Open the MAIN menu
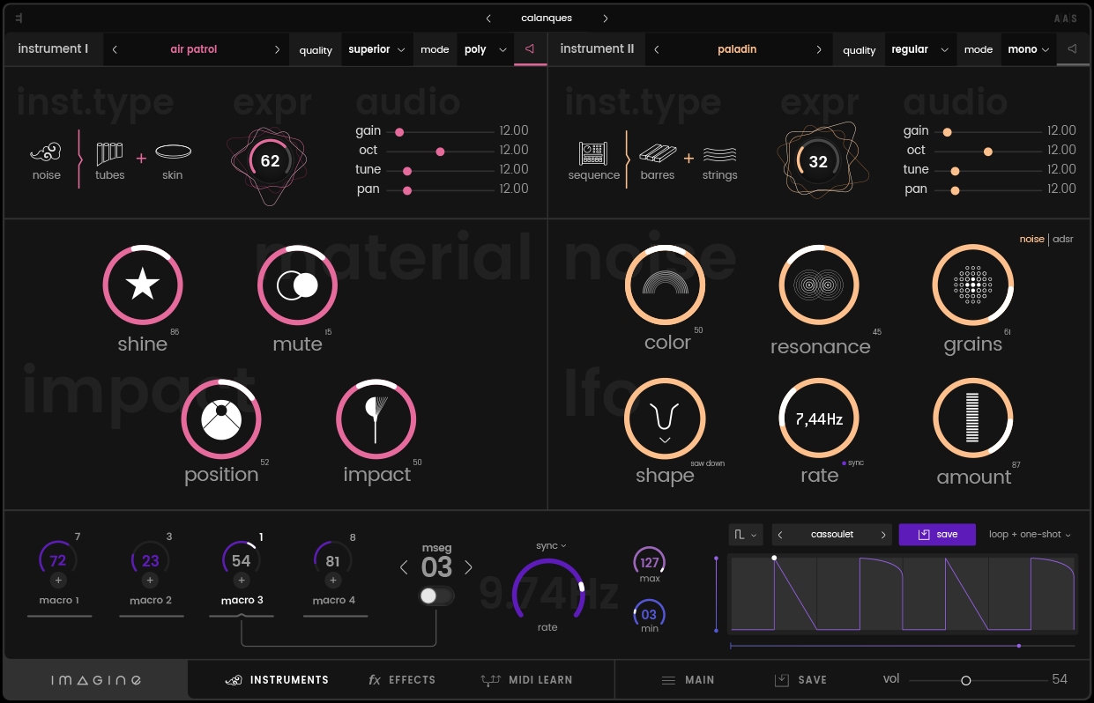Viewport: 1094px width, 703px height. [x=688, y=680]
